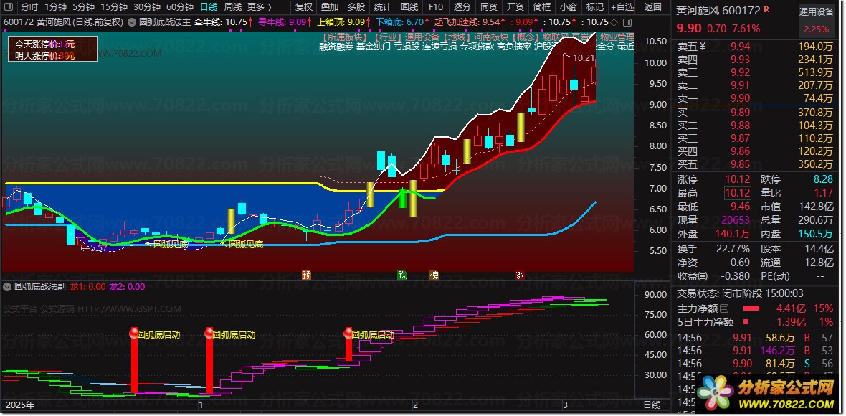Click the 交易状态 closed-session status line
The image size is (846, 416).
click(x=740, y=293)
